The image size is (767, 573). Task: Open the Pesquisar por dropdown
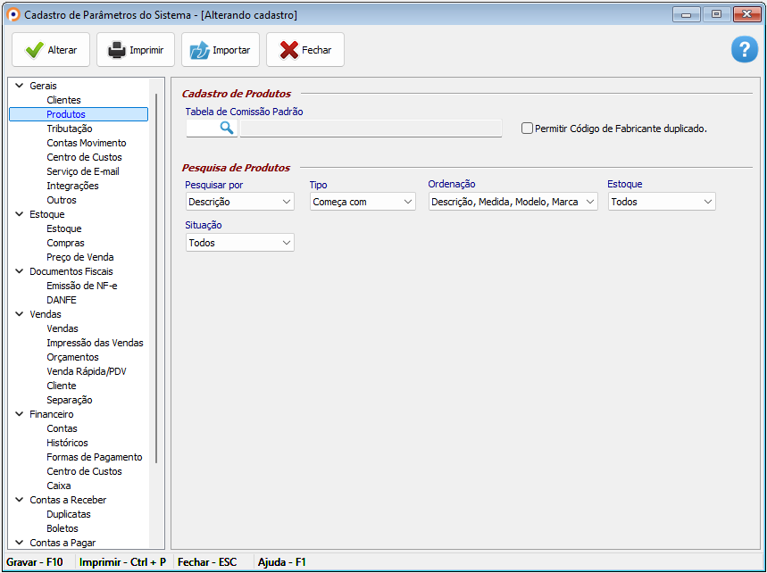239,202
